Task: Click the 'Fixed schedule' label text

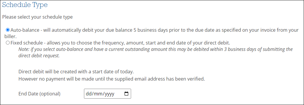Action: [x=27, y=43]
